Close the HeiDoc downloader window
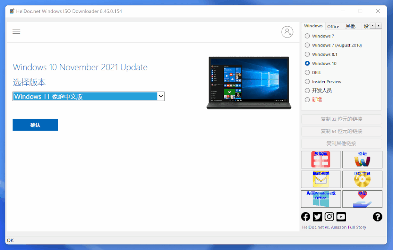The width and height of the screenshot is (393, 250). pyautogui.click(x=378, y=11)
